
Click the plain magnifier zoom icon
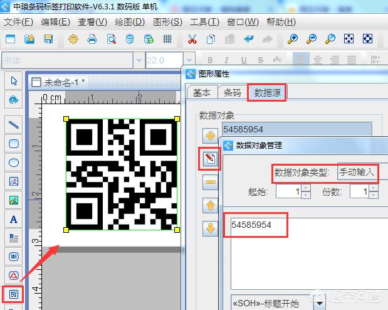(x=330, y=39)
